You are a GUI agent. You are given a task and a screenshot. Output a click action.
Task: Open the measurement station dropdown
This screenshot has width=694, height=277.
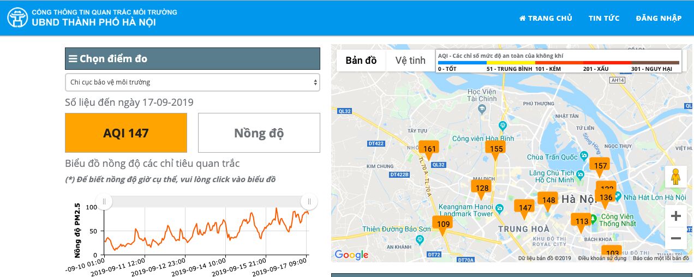(x=192, y=82)
